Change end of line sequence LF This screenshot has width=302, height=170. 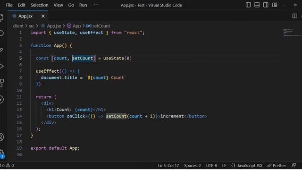224,166
